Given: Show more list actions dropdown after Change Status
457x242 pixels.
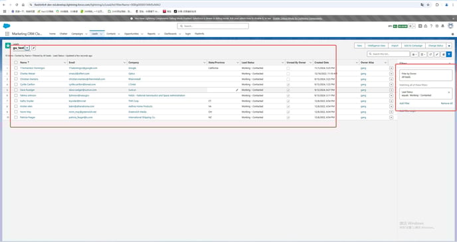Looking at the screenshot, I should click(449, 46).
